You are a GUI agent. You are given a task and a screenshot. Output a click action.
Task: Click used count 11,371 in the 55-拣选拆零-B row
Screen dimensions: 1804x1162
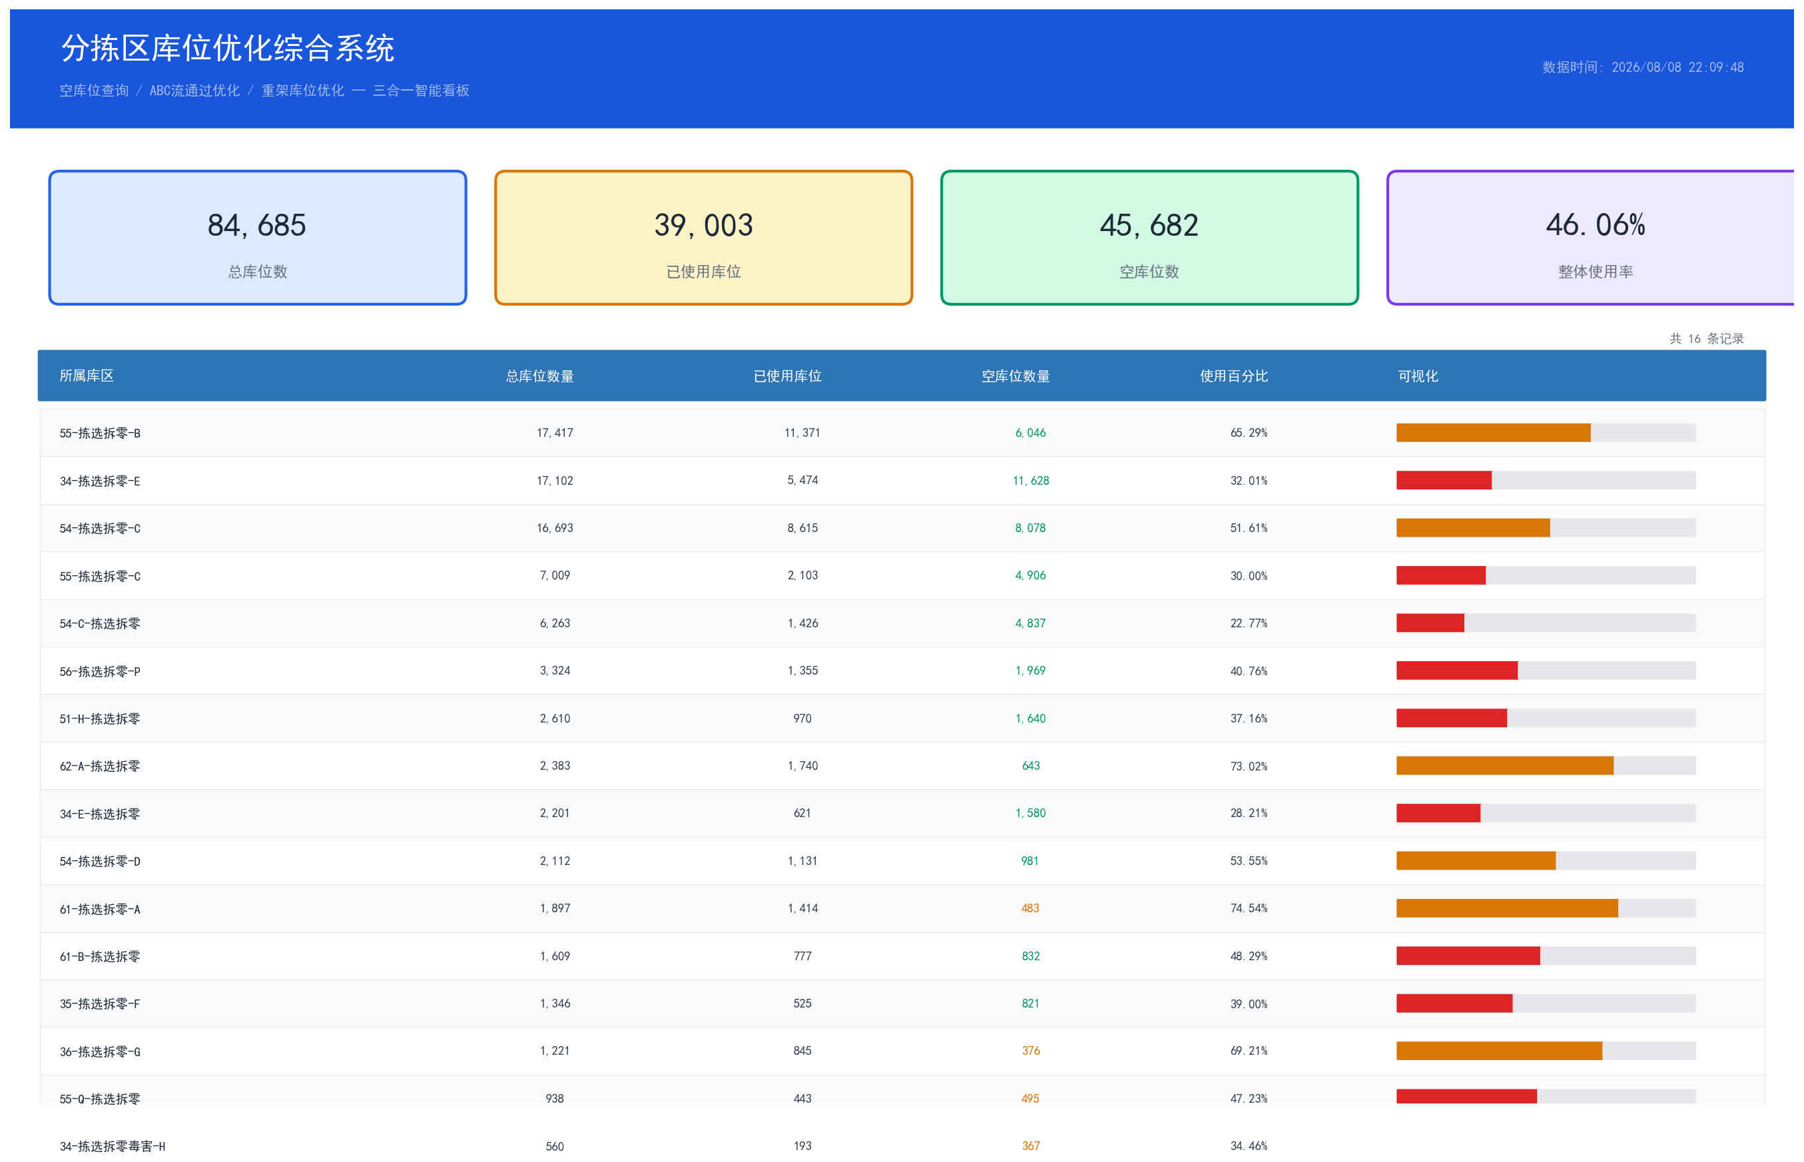click(x=802, y=432)
